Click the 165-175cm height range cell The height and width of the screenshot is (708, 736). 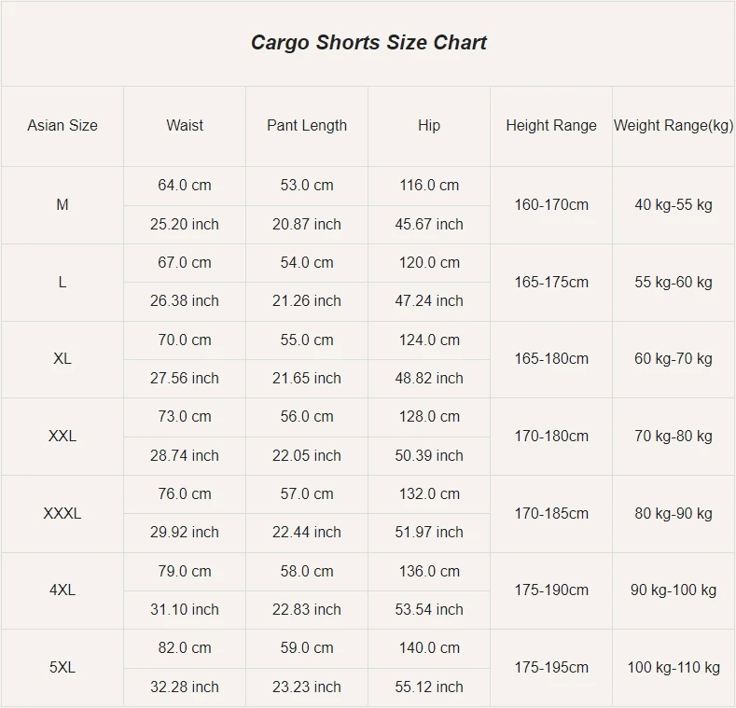pos(551,282)
